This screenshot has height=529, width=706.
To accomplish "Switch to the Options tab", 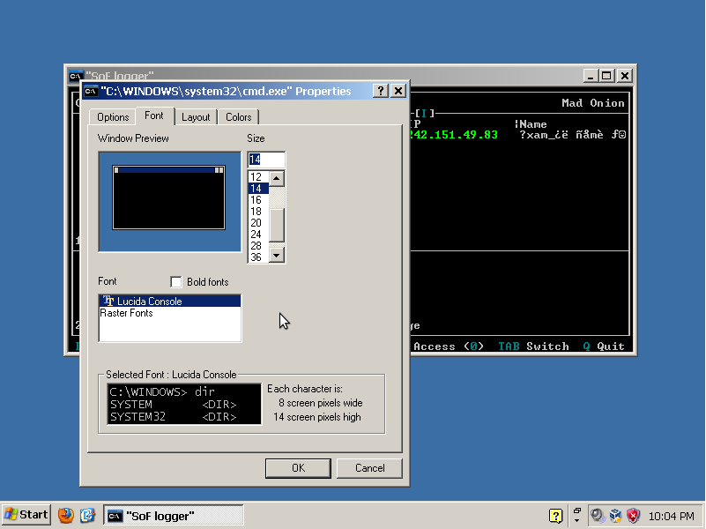I will pyautogui.click(x=113, y=117).
